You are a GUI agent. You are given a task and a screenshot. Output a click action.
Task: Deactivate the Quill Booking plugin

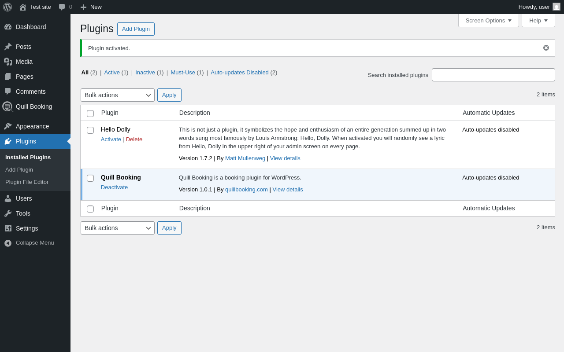point(114,187)
